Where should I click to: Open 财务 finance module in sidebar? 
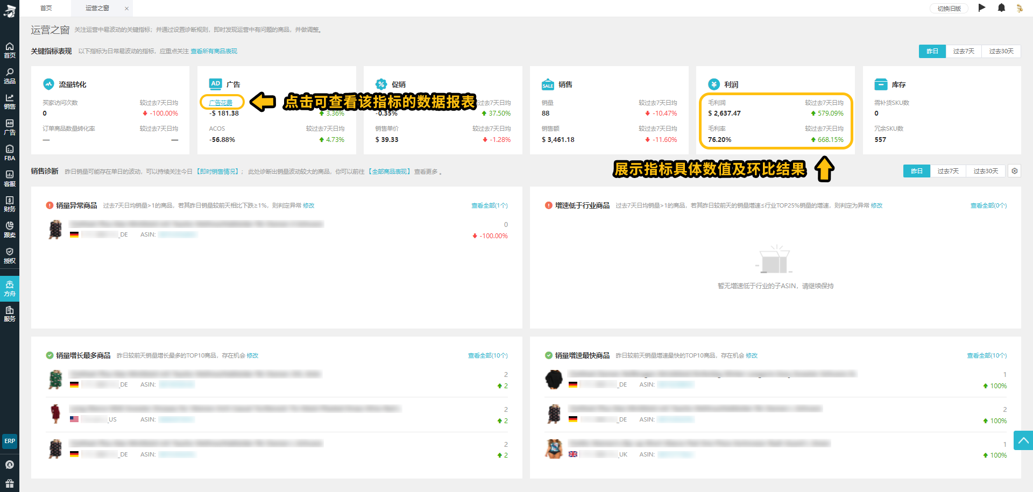click(x=10, y=204)
